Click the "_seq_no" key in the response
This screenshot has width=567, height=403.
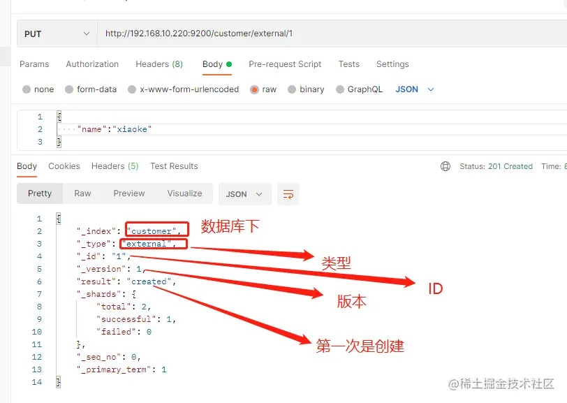tap(98, 357)
